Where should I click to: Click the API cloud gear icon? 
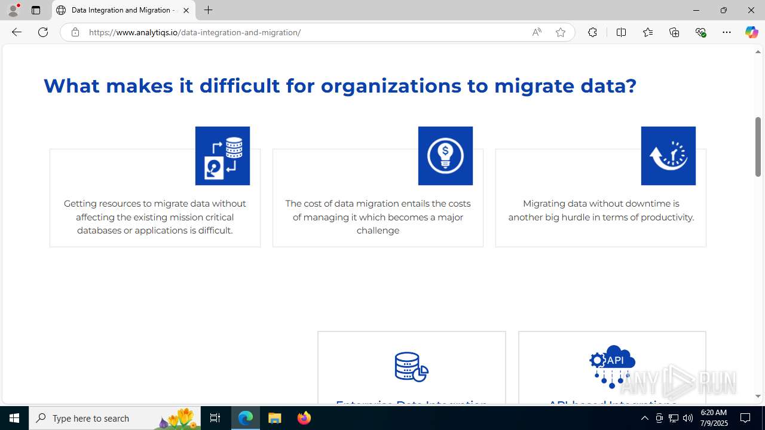click(x=612, y=367)
